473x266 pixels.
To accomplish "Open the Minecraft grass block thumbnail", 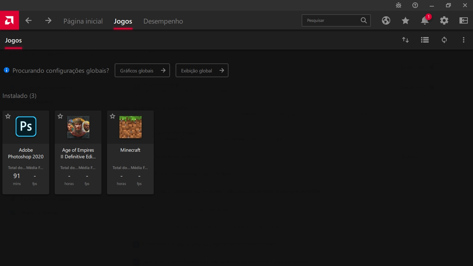I will (x=131, y=127).
